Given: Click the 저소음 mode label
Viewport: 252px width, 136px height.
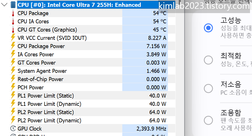Looking at the screenshot, I should (x=231, y=84).
